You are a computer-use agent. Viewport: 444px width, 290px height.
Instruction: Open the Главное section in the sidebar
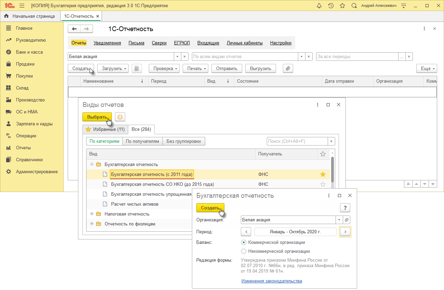pyautogui.click(x=24, y=28)
